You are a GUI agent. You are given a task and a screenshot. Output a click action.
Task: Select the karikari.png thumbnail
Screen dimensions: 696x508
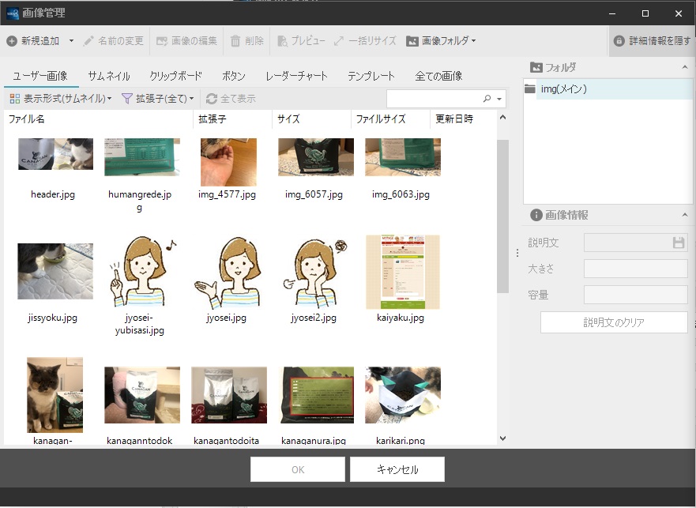[x=403, y=395]
